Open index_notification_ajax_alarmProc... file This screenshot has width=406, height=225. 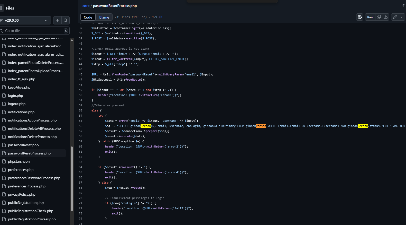pos(36,46)
